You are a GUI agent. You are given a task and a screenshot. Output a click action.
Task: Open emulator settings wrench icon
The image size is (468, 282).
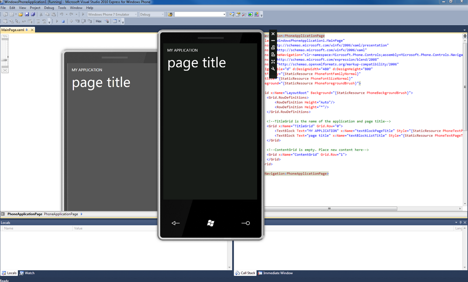click(273, 69)
